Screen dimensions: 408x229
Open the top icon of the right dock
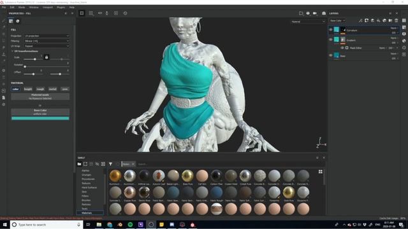click(x=404, y=20)
